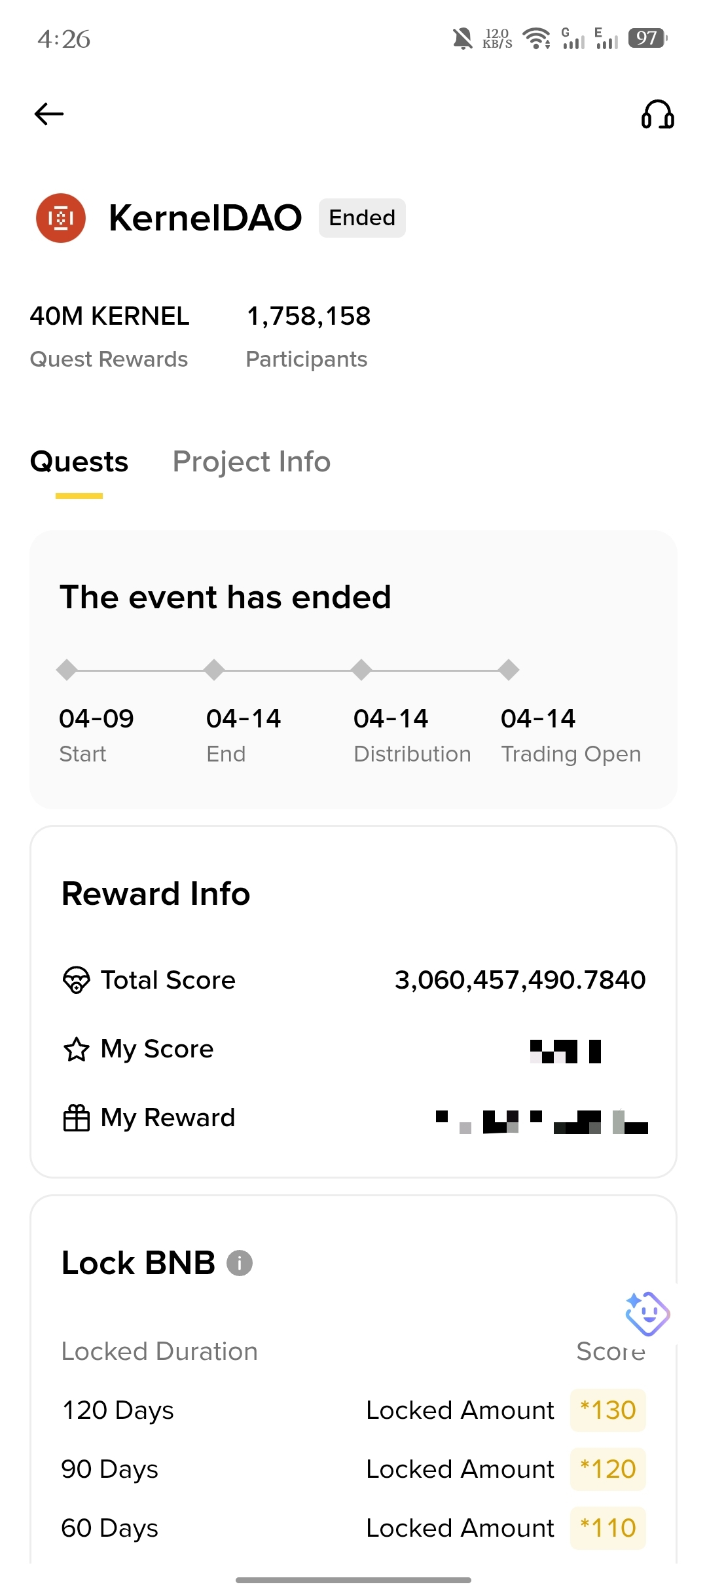Switch to the Project Info tab
This screenshot has width=707, height=1595.
point(251,462)
